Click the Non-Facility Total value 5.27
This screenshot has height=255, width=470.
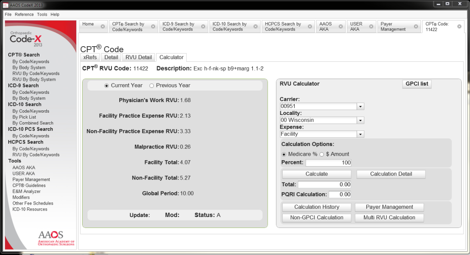coord(185,178)
